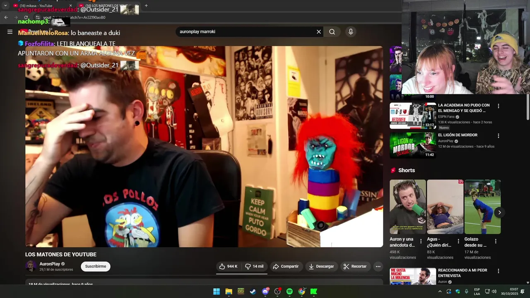Open OBS Studio taskbar icon with red dot
This screenshot has width=530, height=298.
(277, 291)
